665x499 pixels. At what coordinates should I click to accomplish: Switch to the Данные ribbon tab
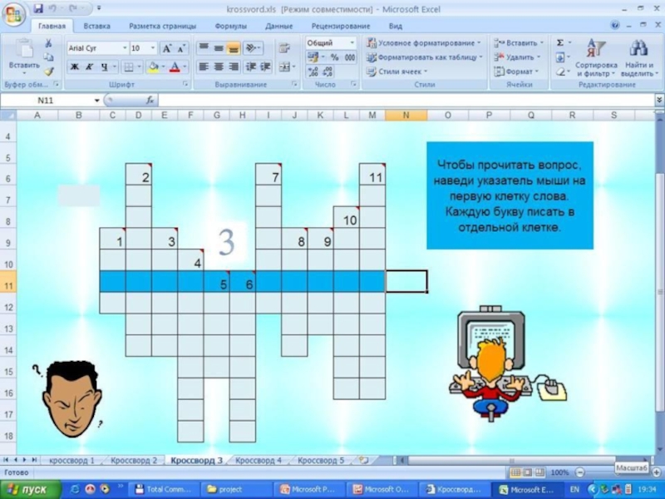(x=279, y=26)
